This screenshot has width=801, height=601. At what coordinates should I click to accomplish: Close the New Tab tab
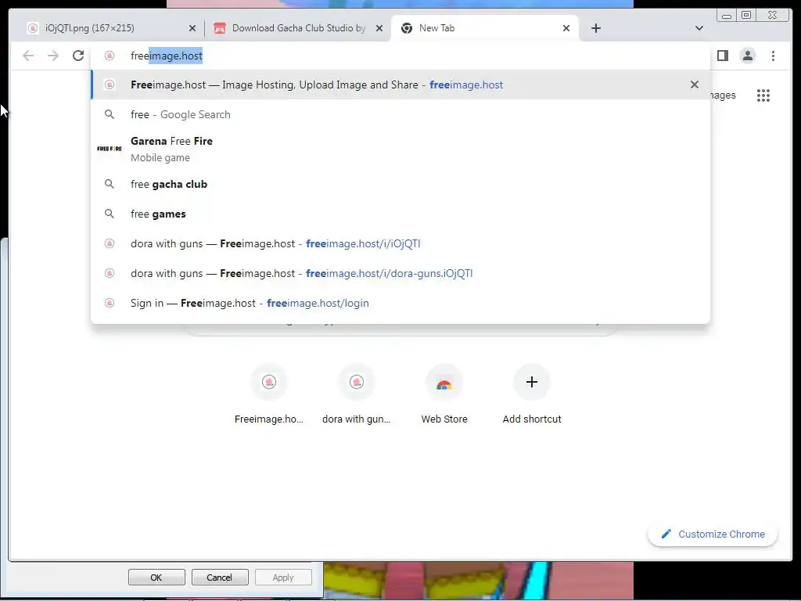(x=566, y=28)
